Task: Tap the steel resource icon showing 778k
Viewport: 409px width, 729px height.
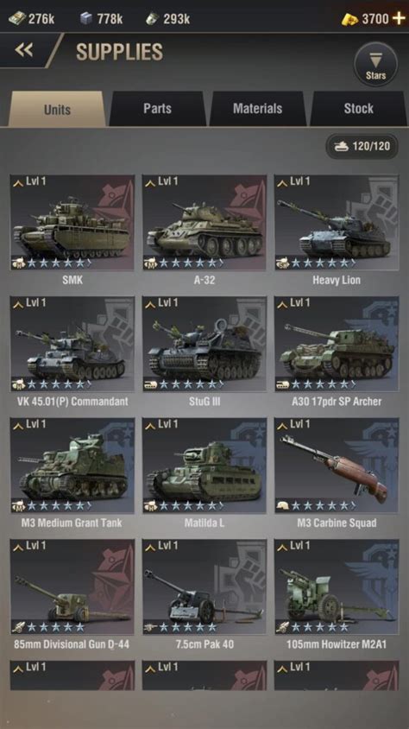Action: click(x=86, y=19)
